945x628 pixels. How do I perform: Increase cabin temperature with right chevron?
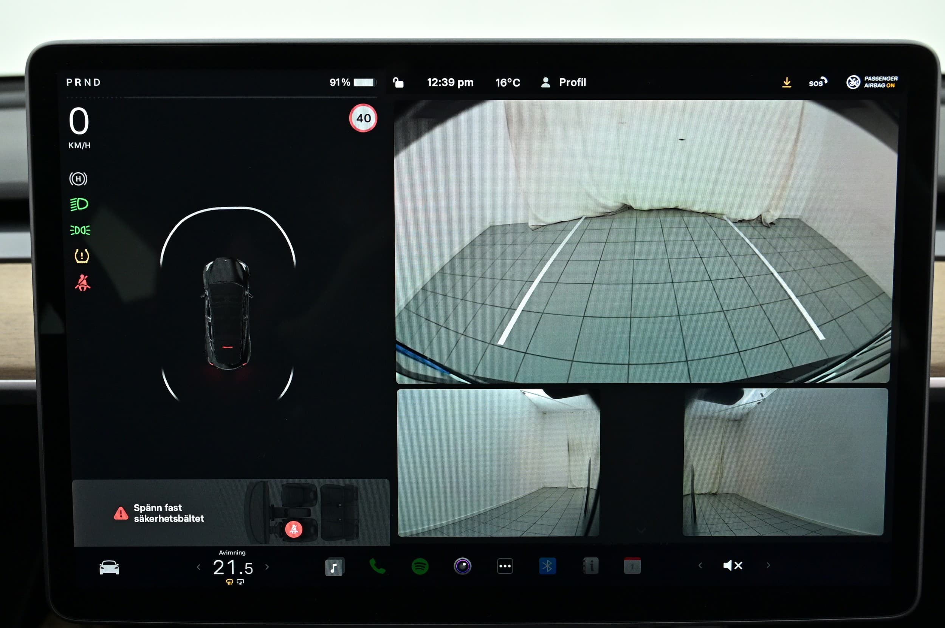pyautogui.click(x=267, y=567)
